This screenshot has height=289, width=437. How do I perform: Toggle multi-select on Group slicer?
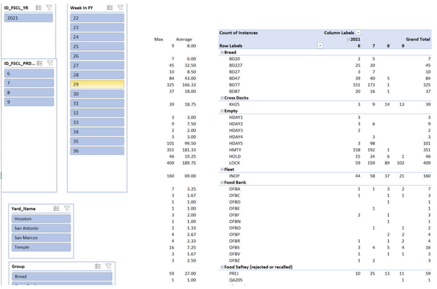point(98,266)
